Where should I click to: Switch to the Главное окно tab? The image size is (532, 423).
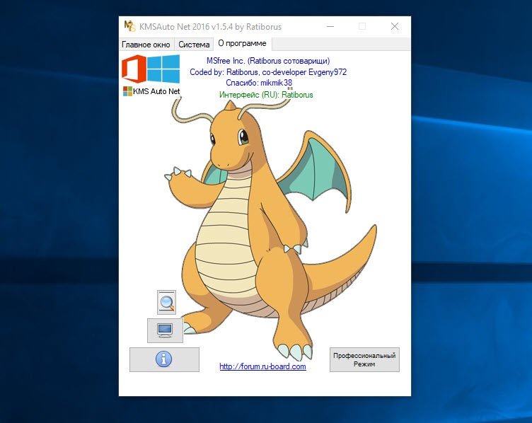click(146, 44)
